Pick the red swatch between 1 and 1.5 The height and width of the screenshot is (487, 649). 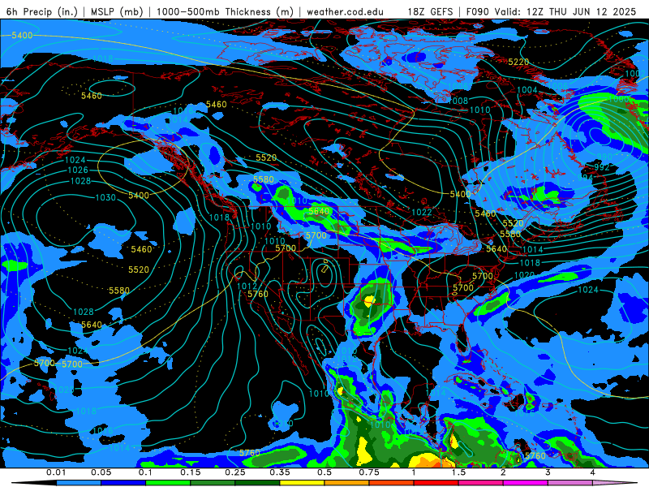[x=436, y=483]
